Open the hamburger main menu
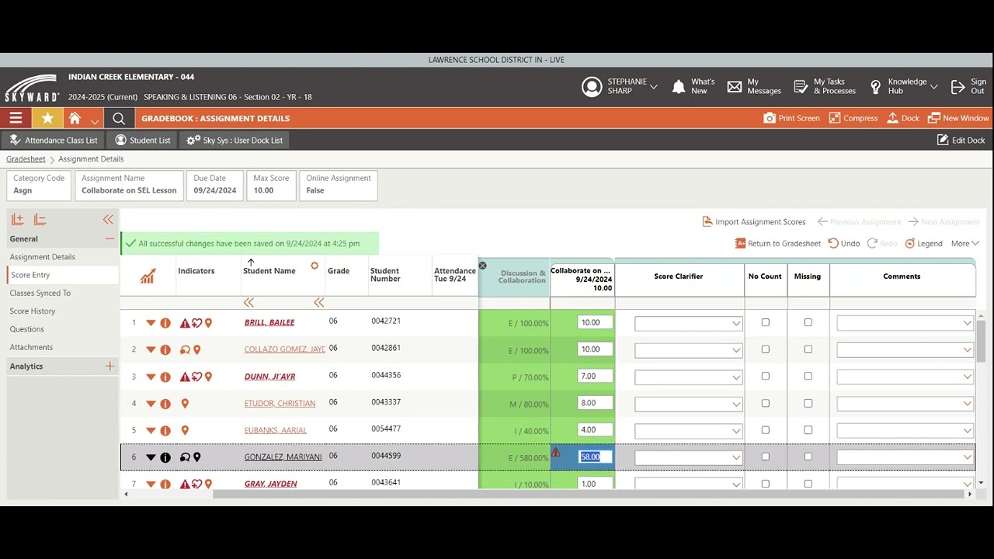994x559 pixels. pos(16,118)
